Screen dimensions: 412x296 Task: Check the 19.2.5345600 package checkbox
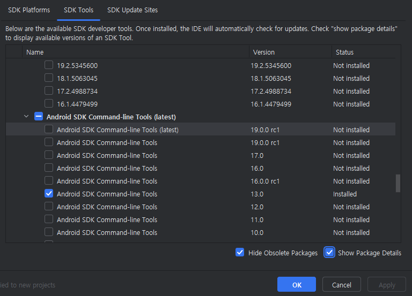click(49, 65)
